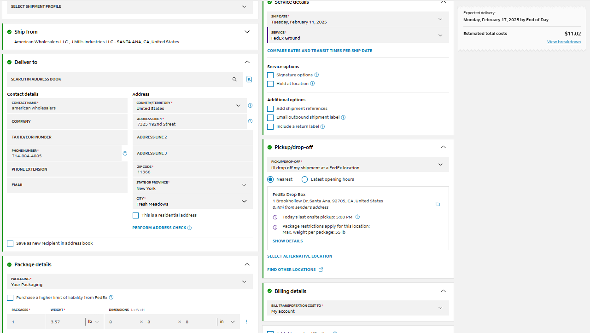Viewport: 590px width, 333px height.
Task: Click the Phone Number field
Action: click(64, 153)
